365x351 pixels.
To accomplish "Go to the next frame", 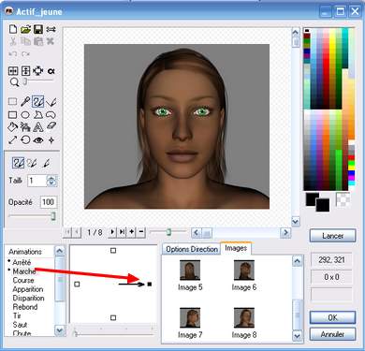I will [112, 232].
